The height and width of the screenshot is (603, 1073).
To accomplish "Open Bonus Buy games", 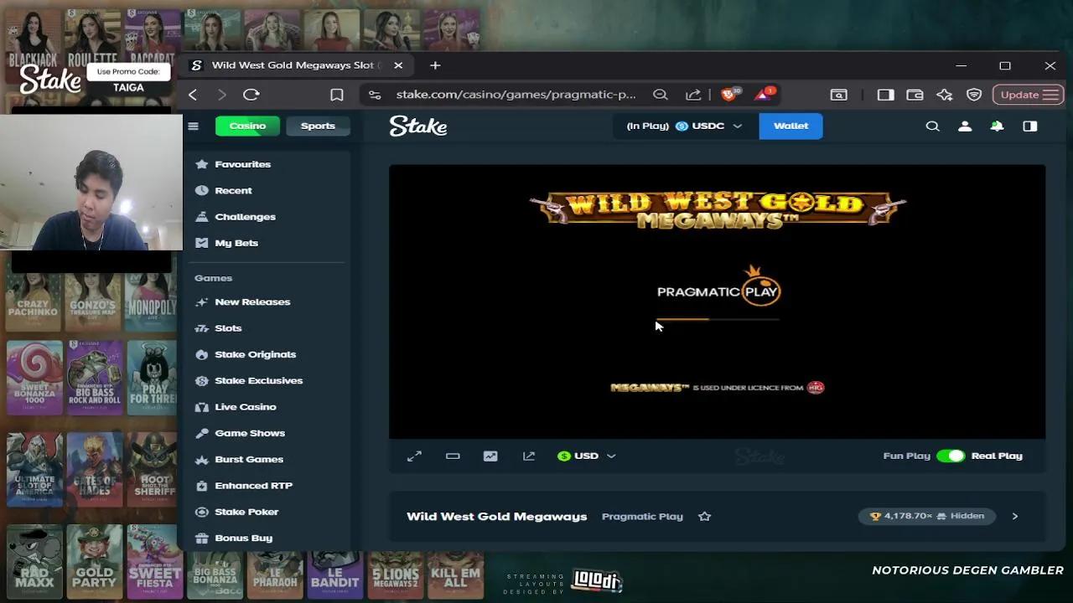I will 243,538.
